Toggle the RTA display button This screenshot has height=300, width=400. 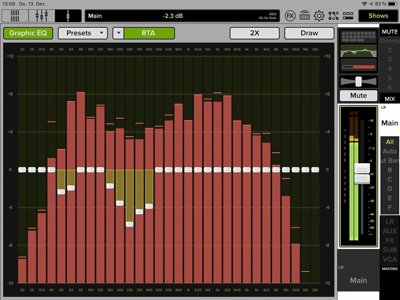coord(149,33)
